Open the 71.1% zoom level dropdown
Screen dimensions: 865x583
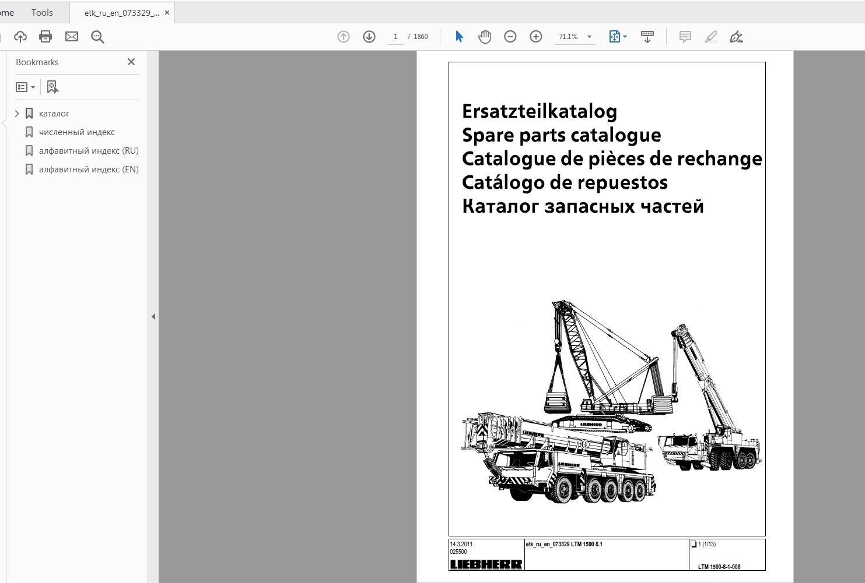tap(589, 37)
